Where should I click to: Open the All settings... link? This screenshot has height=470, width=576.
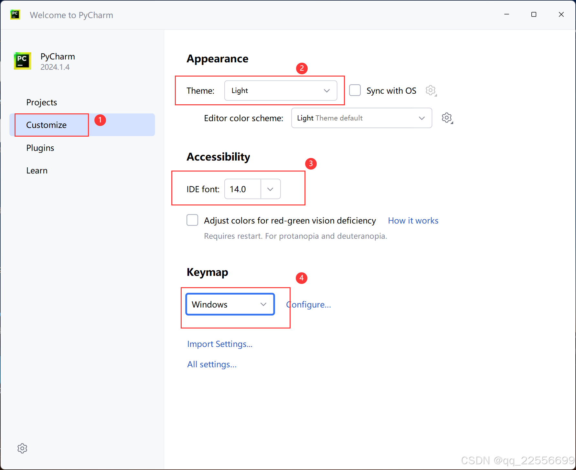click(212, 364)
